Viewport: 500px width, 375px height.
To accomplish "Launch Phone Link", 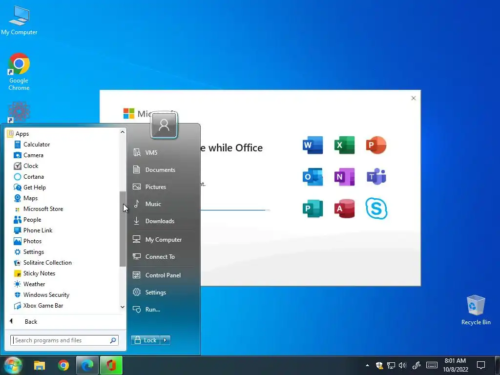I will (x=33, y=230).
